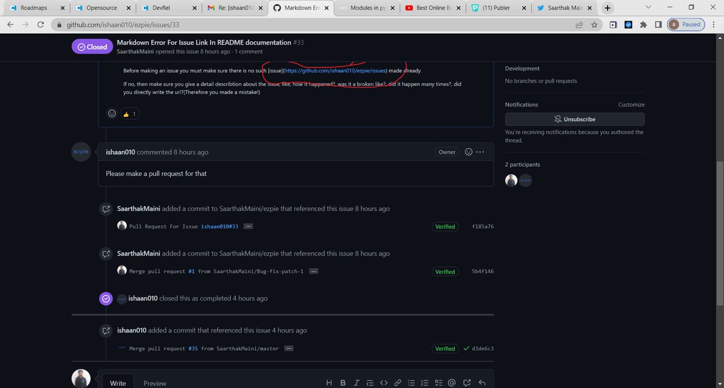Insert code block in comment editor
Image resolution: width=724 pixels, height=388 pixels.
click(x=383, y=383)
